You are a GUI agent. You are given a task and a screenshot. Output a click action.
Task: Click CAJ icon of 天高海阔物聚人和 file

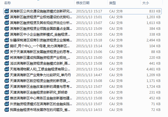[x=7, y=69]
